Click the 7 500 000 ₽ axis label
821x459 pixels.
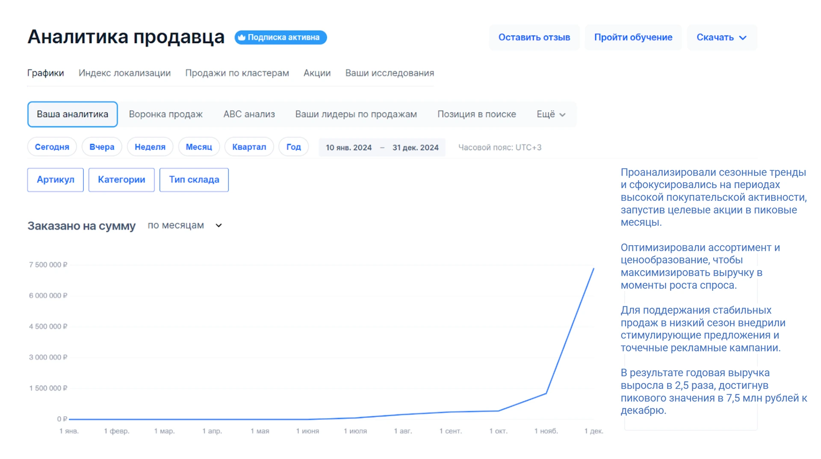coord(48,265)
